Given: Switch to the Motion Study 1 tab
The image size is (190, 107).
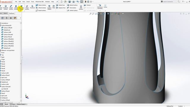Looking at the screenshot, I should (21, 104).
